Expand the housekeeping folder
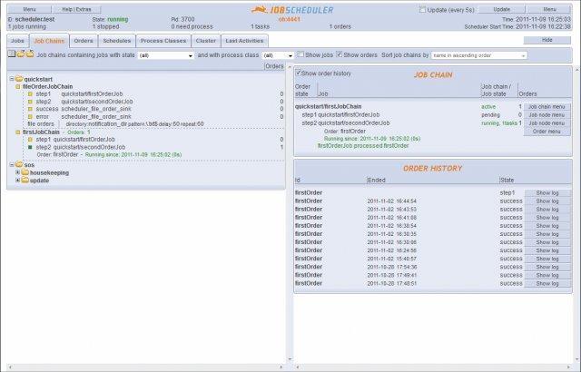 point(18,172)
